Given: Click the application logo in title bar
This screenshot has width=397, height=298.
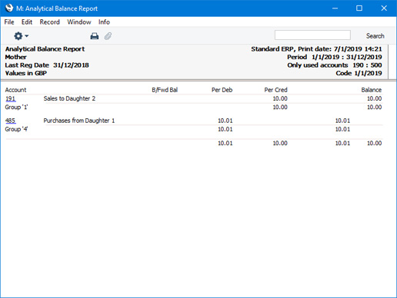Looking at the screenshot, I should click(x=9, y=8).
